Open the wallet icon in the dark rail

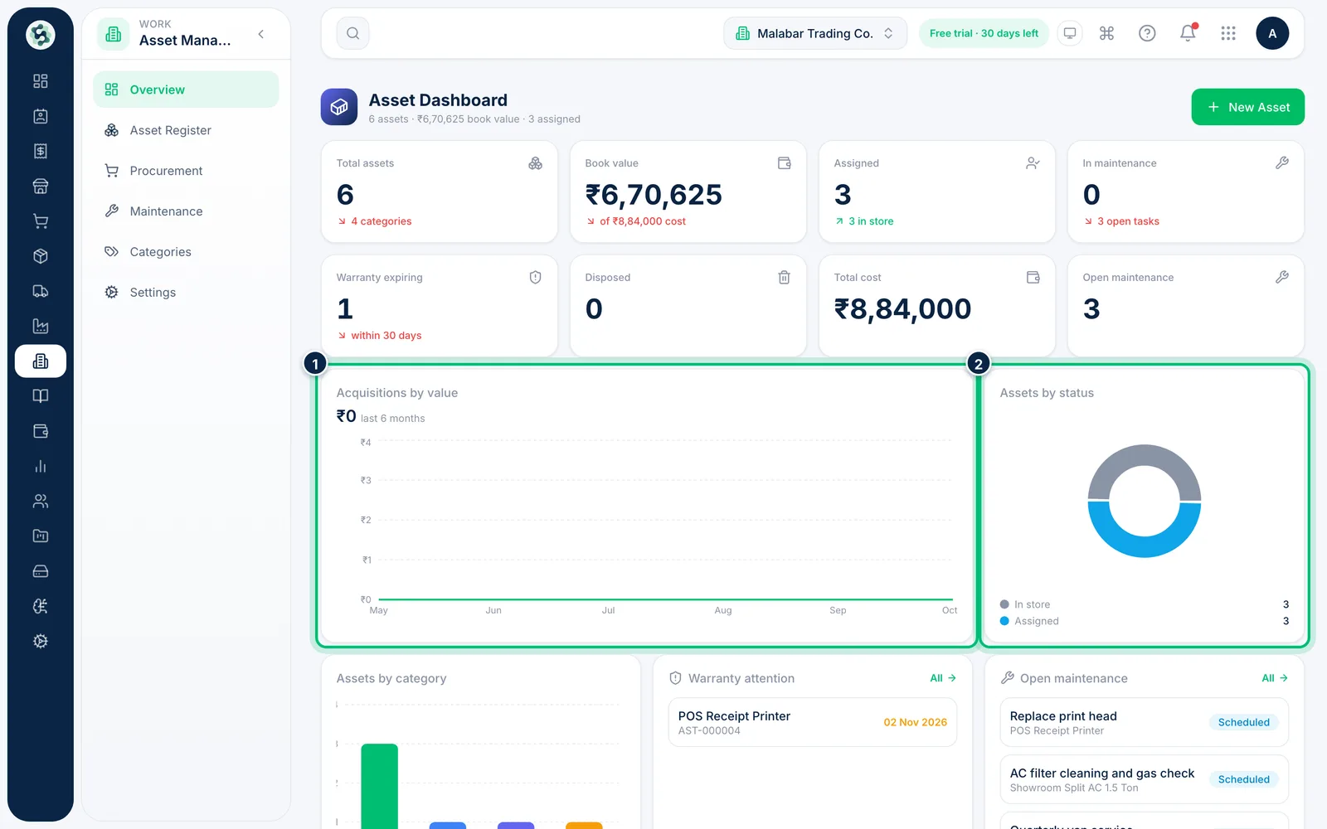[40, 431]
